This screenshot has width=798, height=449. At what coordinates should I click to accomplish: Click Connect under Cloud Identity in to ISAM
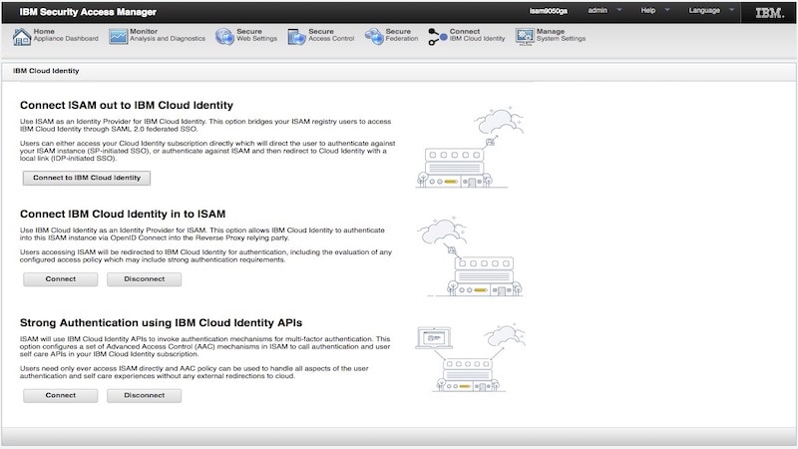click(x=61, y=279)
